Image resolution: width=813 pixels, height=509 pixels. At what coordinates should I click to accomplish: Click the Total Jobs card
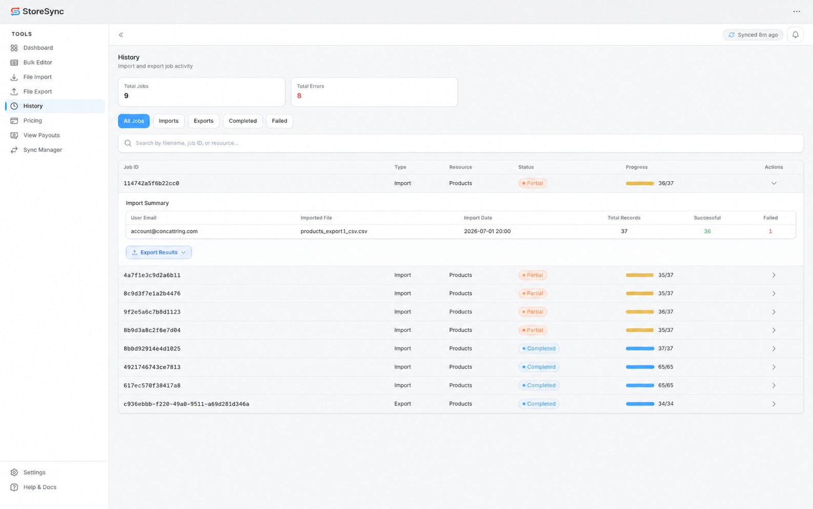click(x=201, y=92)
